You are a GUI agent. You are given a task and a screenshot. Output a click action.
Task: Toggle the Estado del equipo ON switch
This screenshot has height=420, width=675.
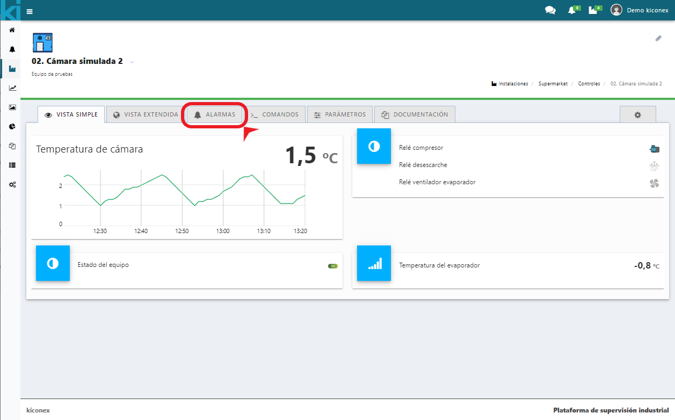[333, 266]
